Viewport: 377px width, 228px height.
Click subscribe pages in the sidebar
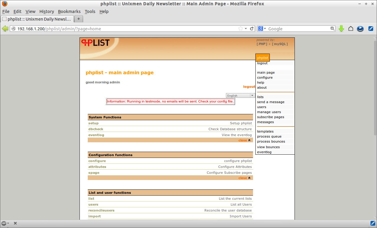coord(271,117)
